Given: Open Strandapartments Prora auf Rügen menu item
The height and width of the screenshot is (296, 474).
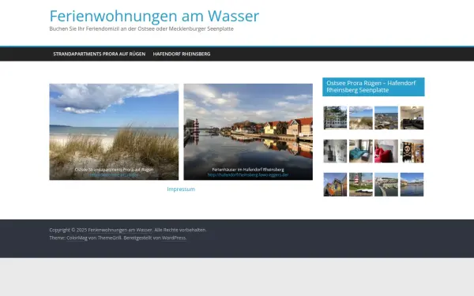Looking at the screenshot, I should coord(100,54).
